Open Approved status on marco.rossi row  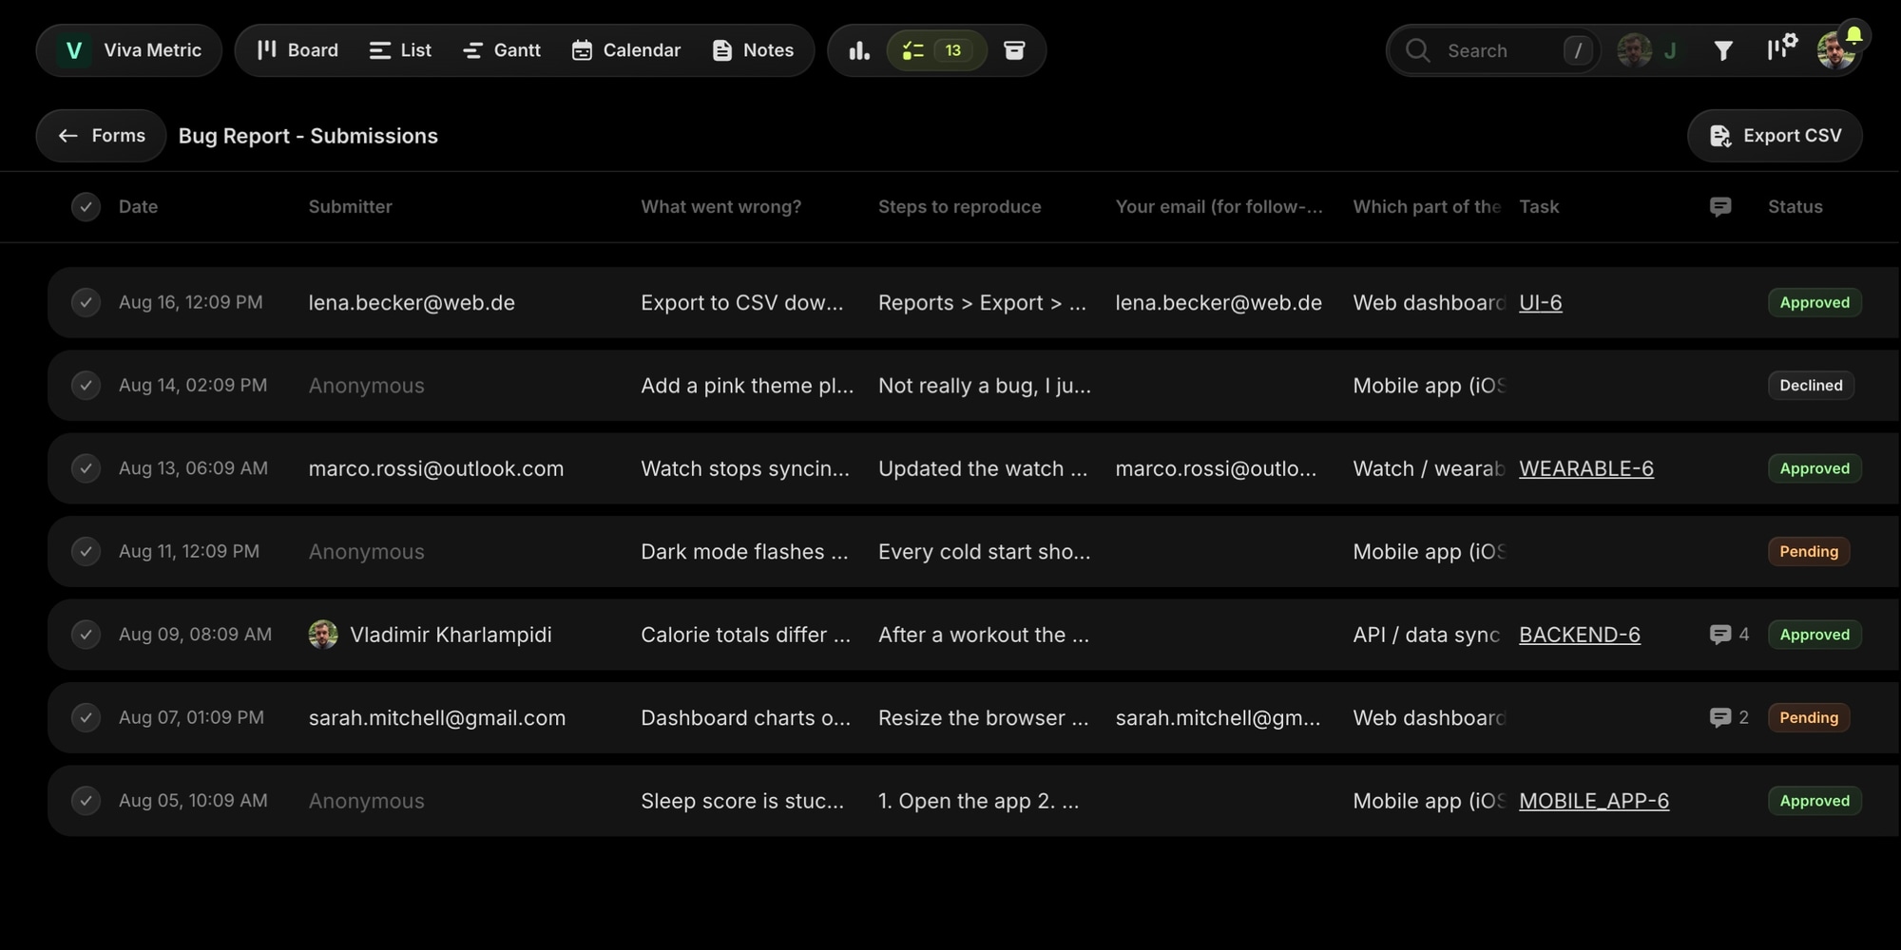pos(1815,468)
